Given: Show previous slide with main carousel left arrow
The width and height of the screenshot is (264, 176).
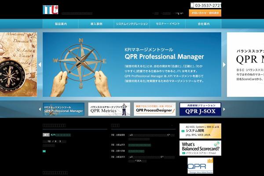Looking at the screenshot, I should tap(40, 65).
